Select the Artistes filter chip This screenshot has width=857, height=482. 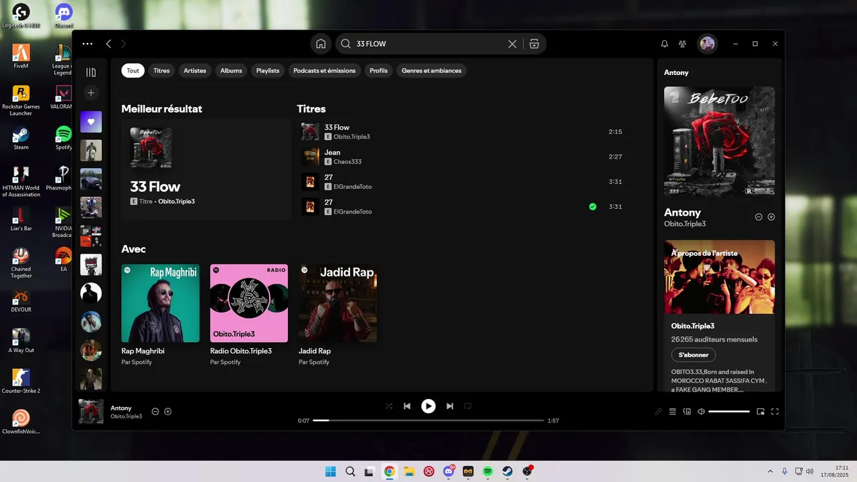[x=195, y=70]
